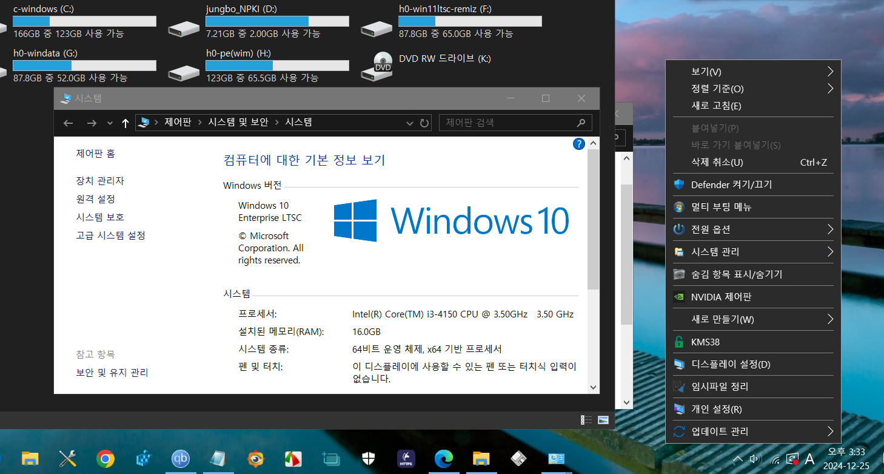884x474 pixels.
Task: Open the blue help question mark
Action: (579, 144)
